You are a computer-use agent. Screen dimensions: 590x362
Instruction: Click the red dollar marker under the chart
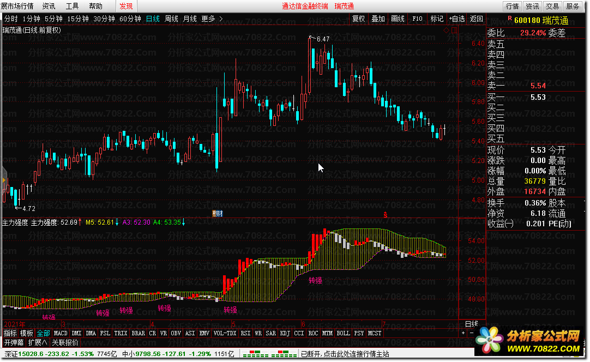pos(386,215)
